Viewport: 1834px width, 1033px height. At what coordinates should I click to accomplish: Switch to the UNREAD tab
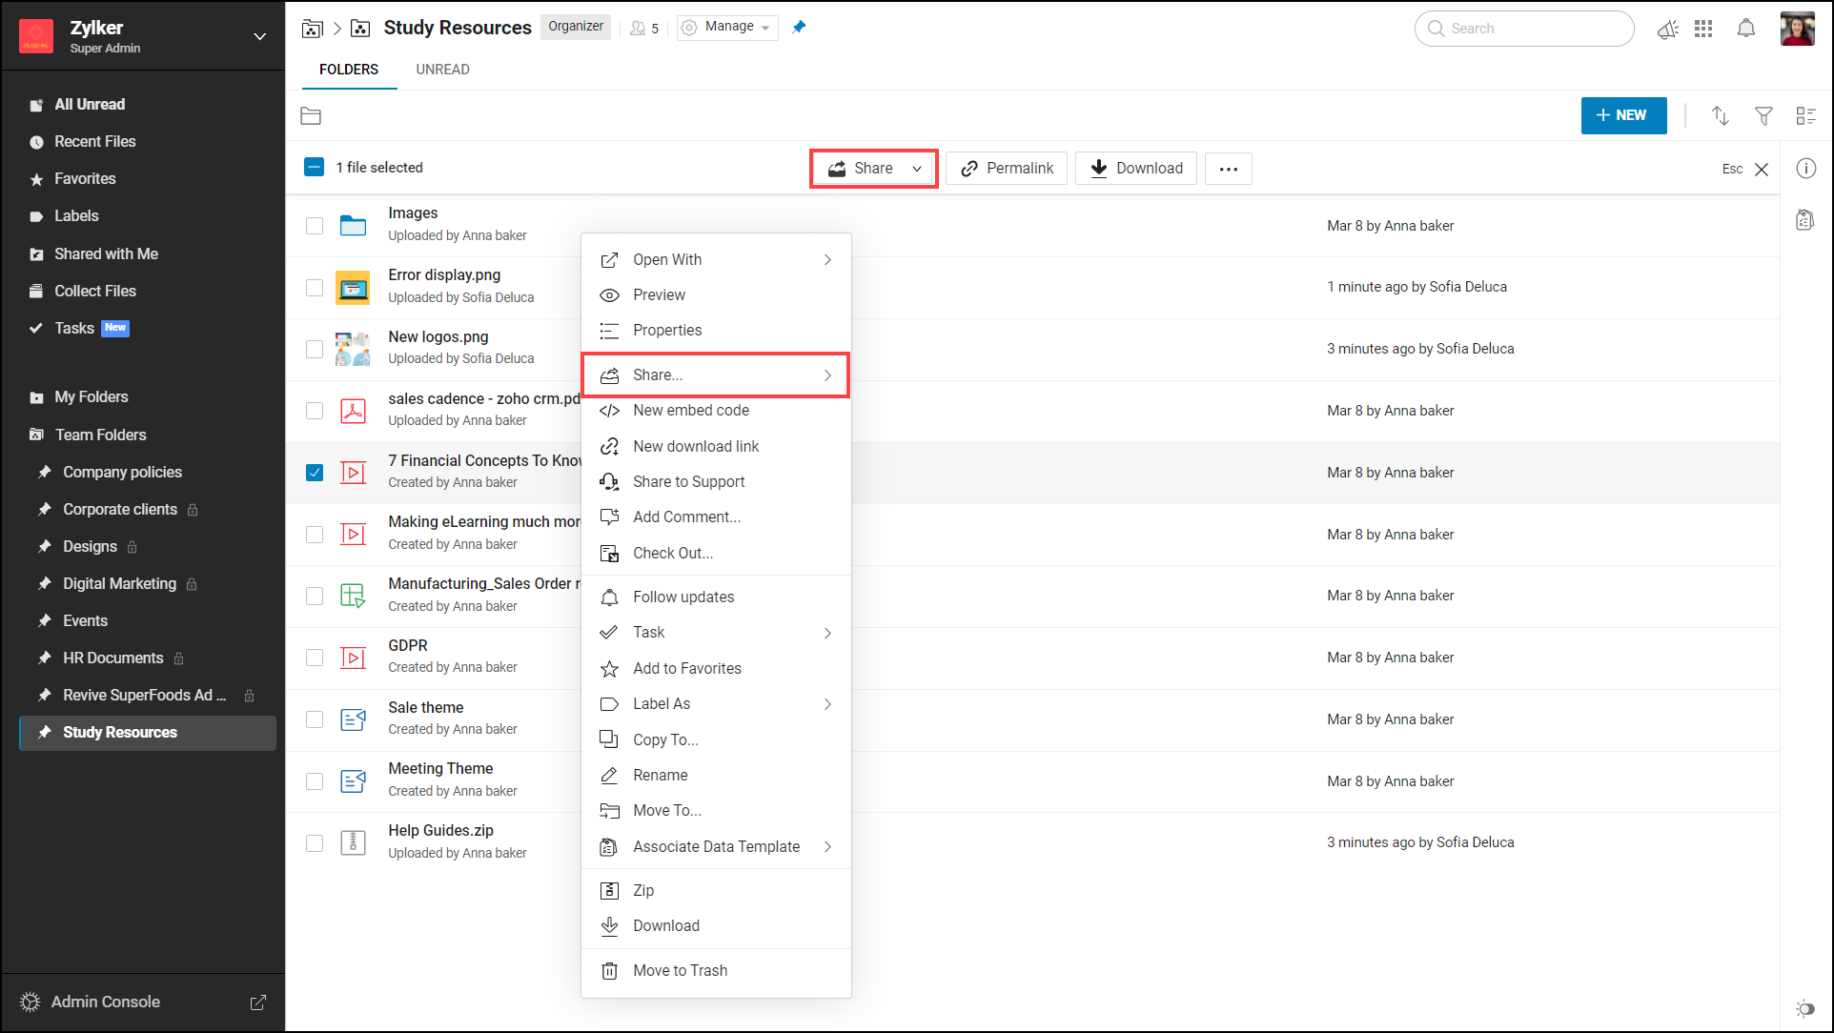coord(442,70)
